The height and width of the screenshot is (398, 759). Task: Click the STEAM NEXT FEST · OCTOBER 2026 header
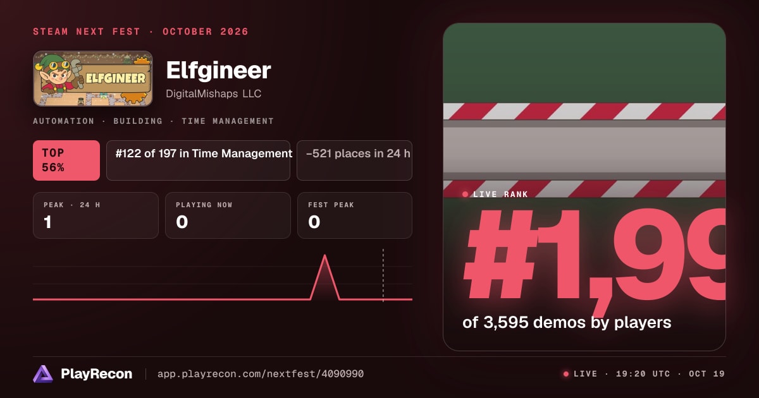tap(140, 32)
